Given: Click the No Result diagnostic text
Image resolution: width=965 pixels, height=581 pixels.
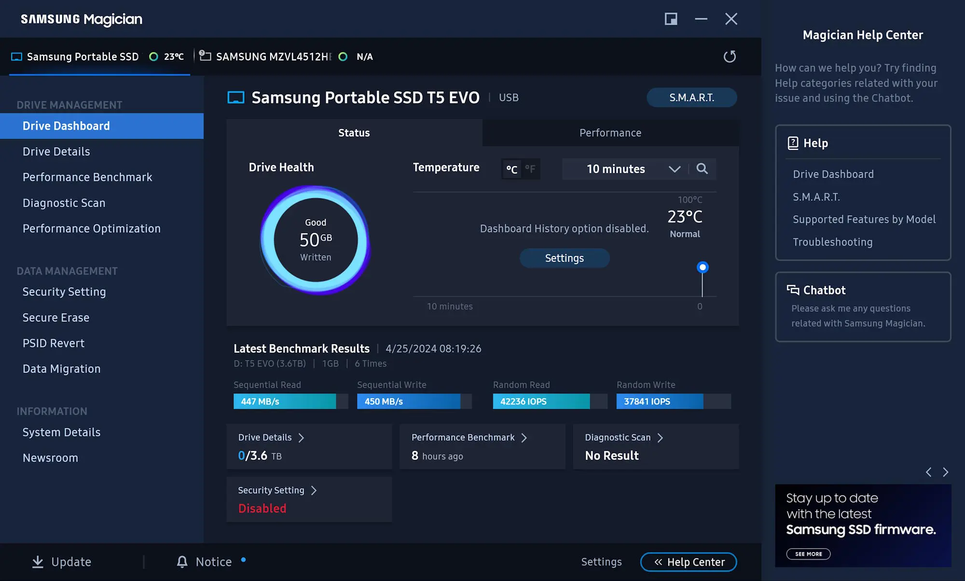Looking at the screenshot, I should tap(611, 456).
